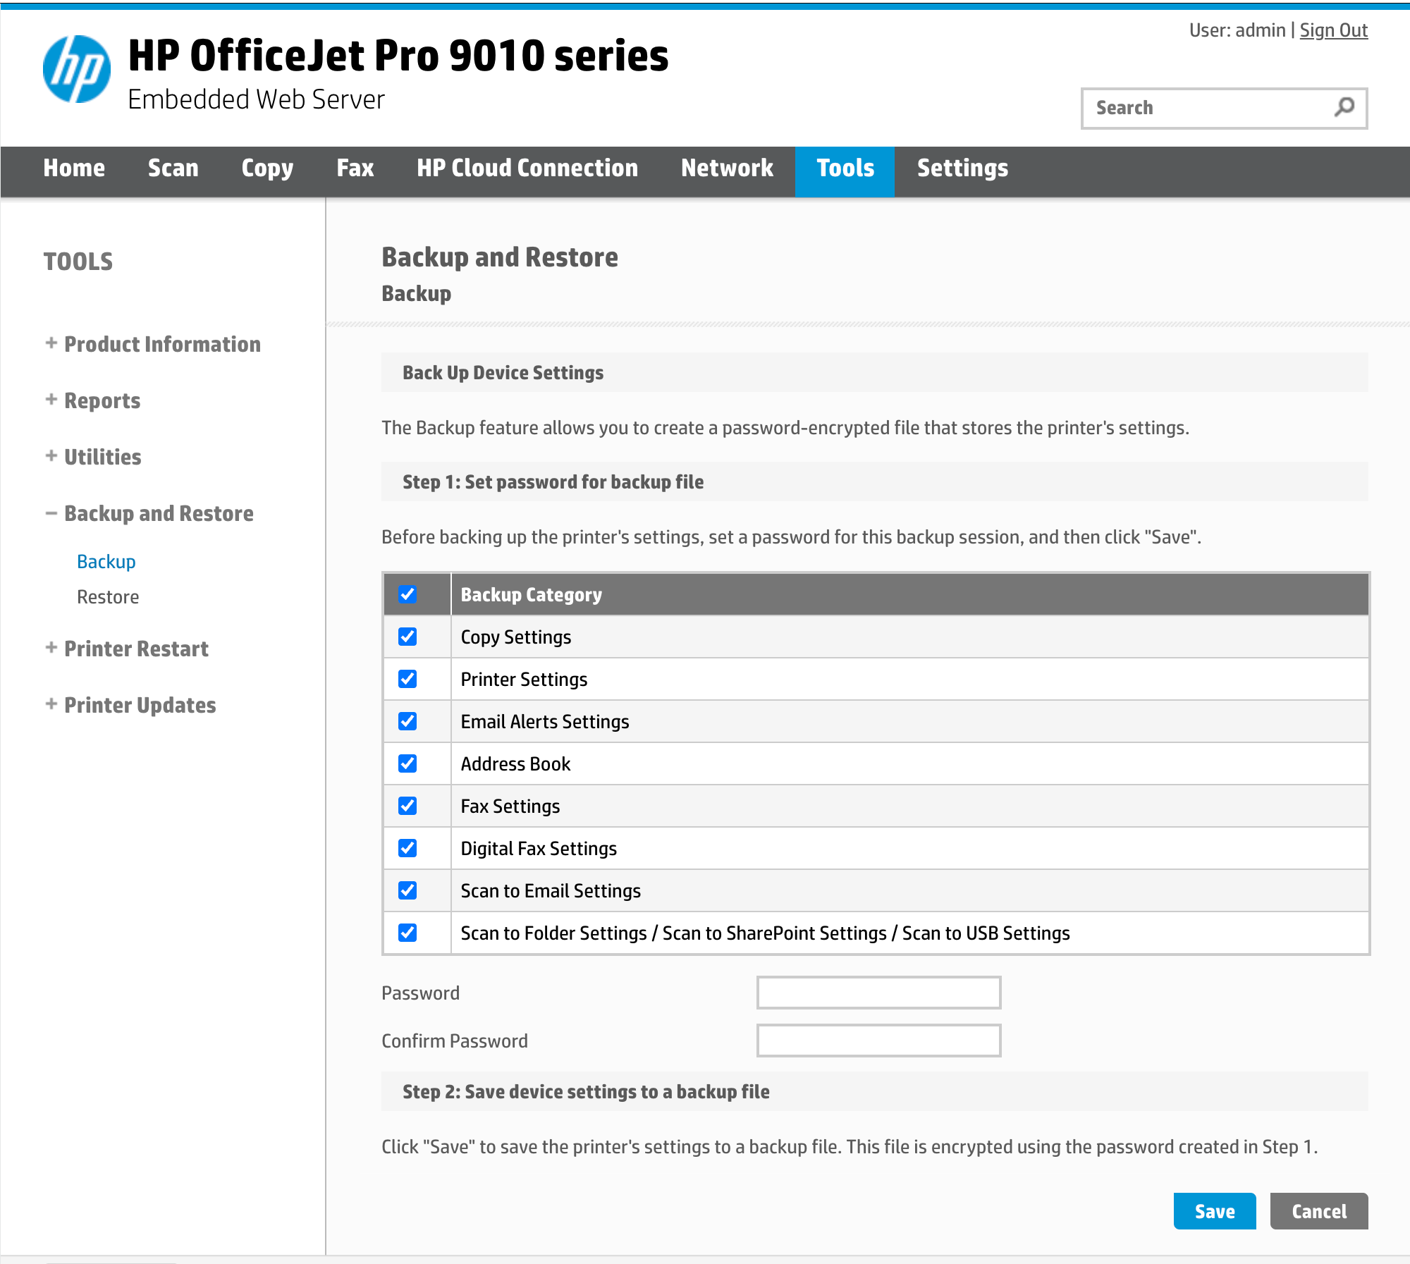Click the TOOLS sidebar heading

78,262
